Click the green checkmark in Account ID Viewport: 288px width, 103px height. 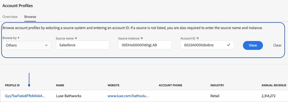[x=229, y=45]
